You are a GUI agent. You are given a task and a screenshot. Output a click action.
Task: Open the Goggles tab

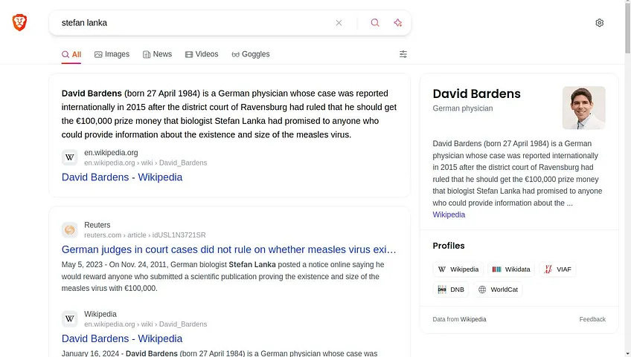[251, 54]
